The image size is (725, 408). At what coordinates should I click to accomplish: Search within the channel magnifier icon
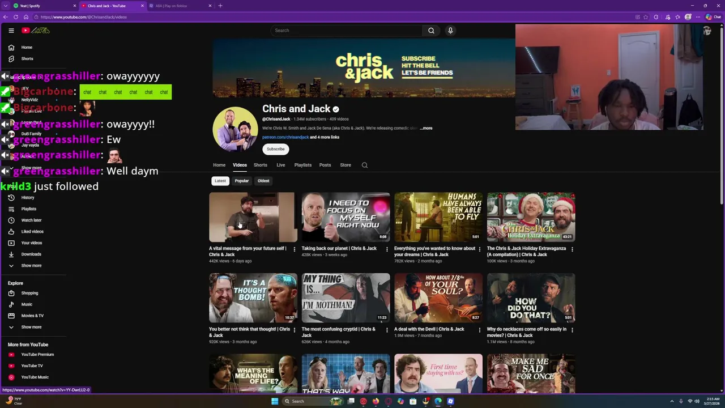(365, 165)
